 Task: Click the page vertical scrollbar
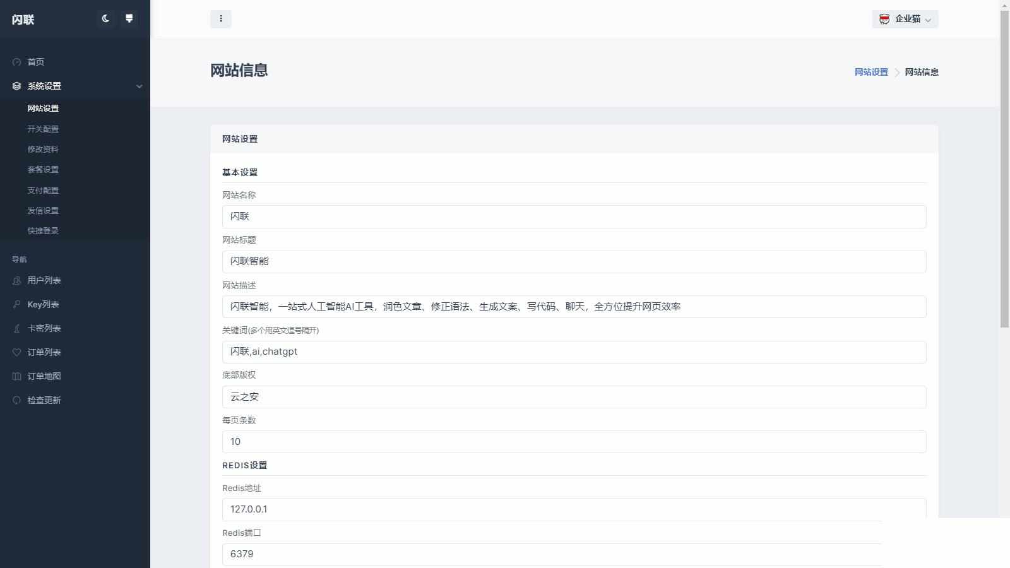[x=1004, y=170]
